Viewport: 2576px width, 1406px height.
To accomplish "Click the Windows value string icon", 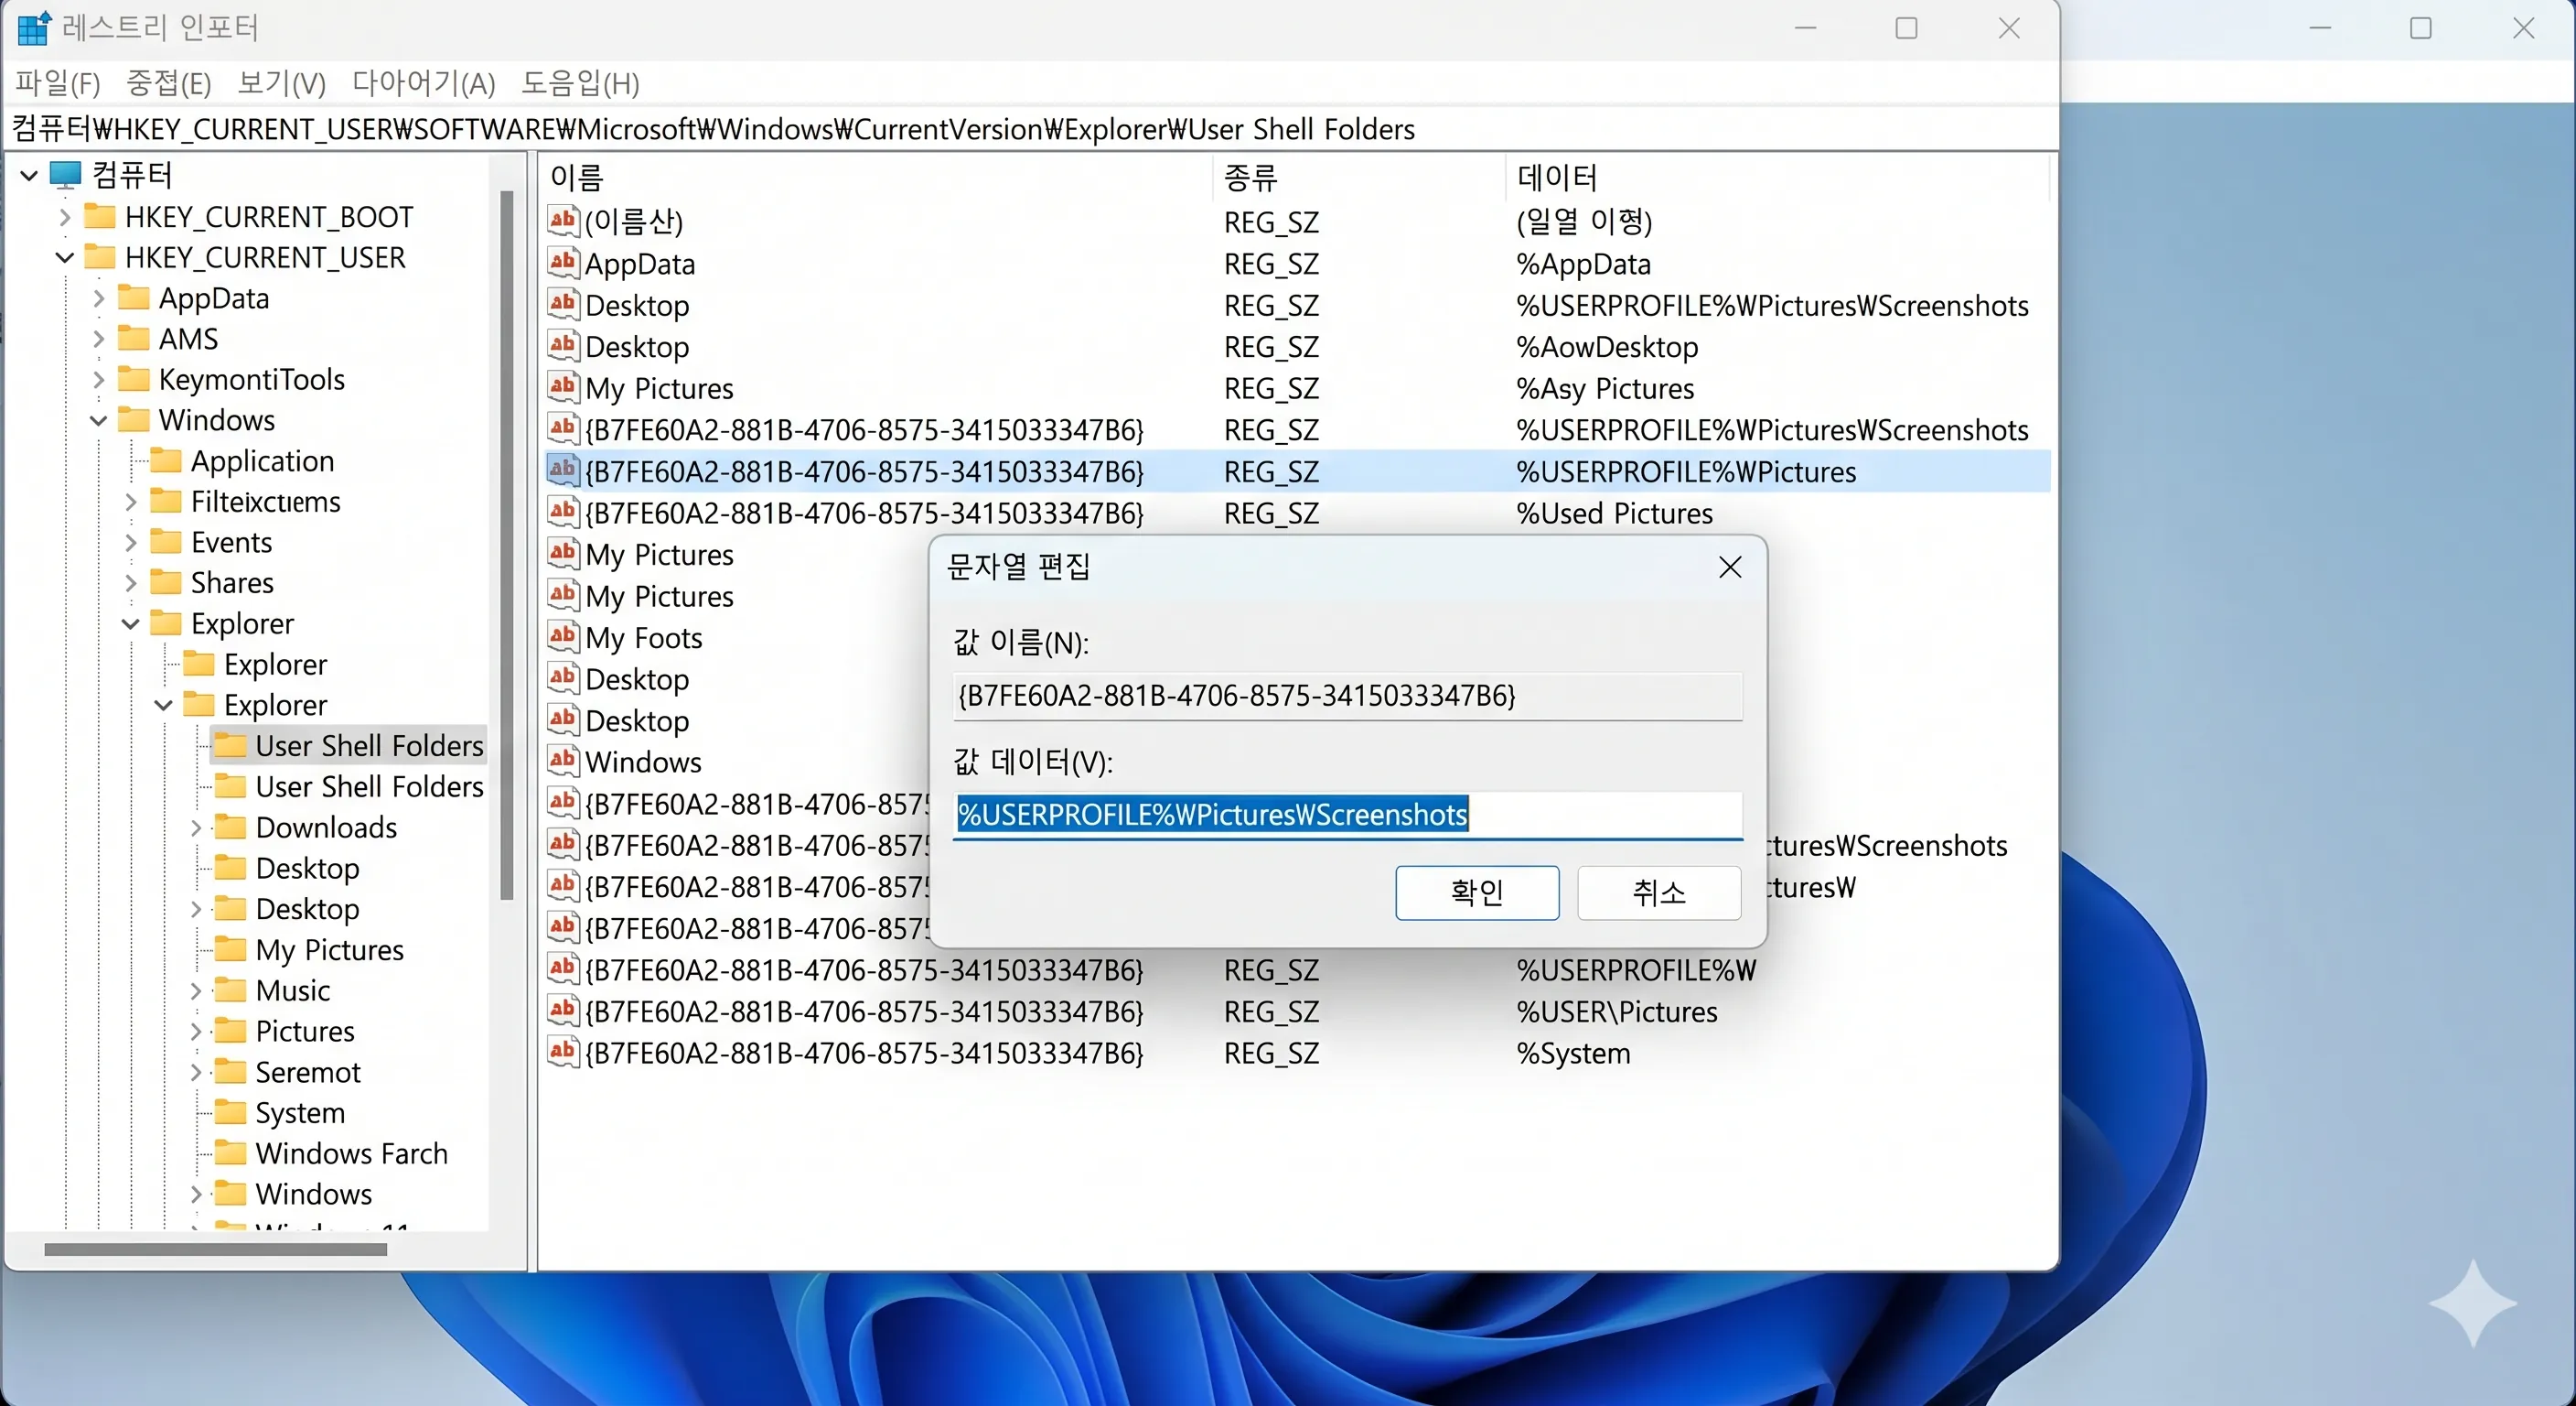I will point(563,761).
